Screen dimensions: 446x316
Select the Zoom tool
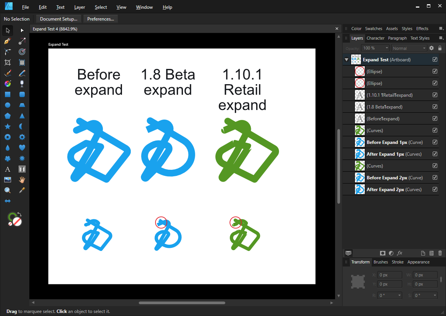coord(7,190)
